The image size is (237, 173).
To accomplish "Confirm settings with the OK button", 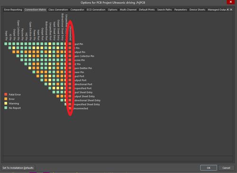I will point(209,168).
